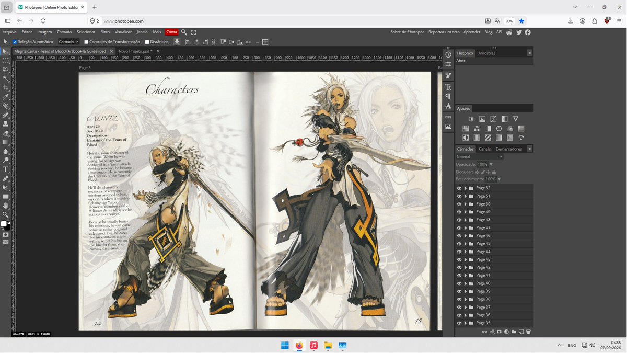Open the Filtro menu
627x353 pixels.
(x=105, y=32)
